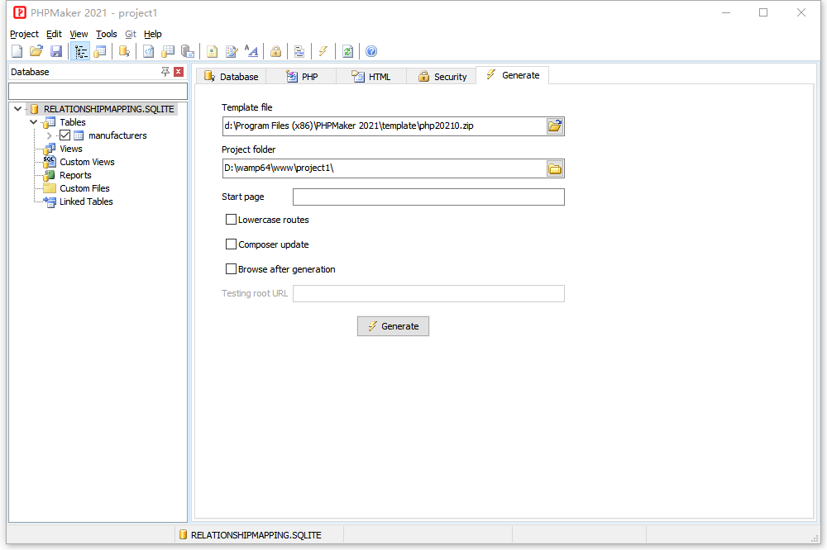The image size is (827, 550).
Task: Enable the Lowercase routes checkbox
Action: click(231, 220)
